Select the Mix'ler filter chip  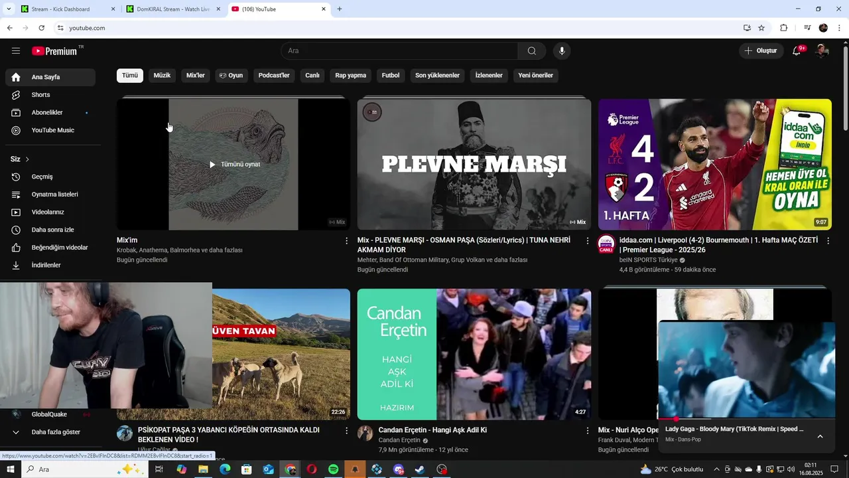[196, 76]
